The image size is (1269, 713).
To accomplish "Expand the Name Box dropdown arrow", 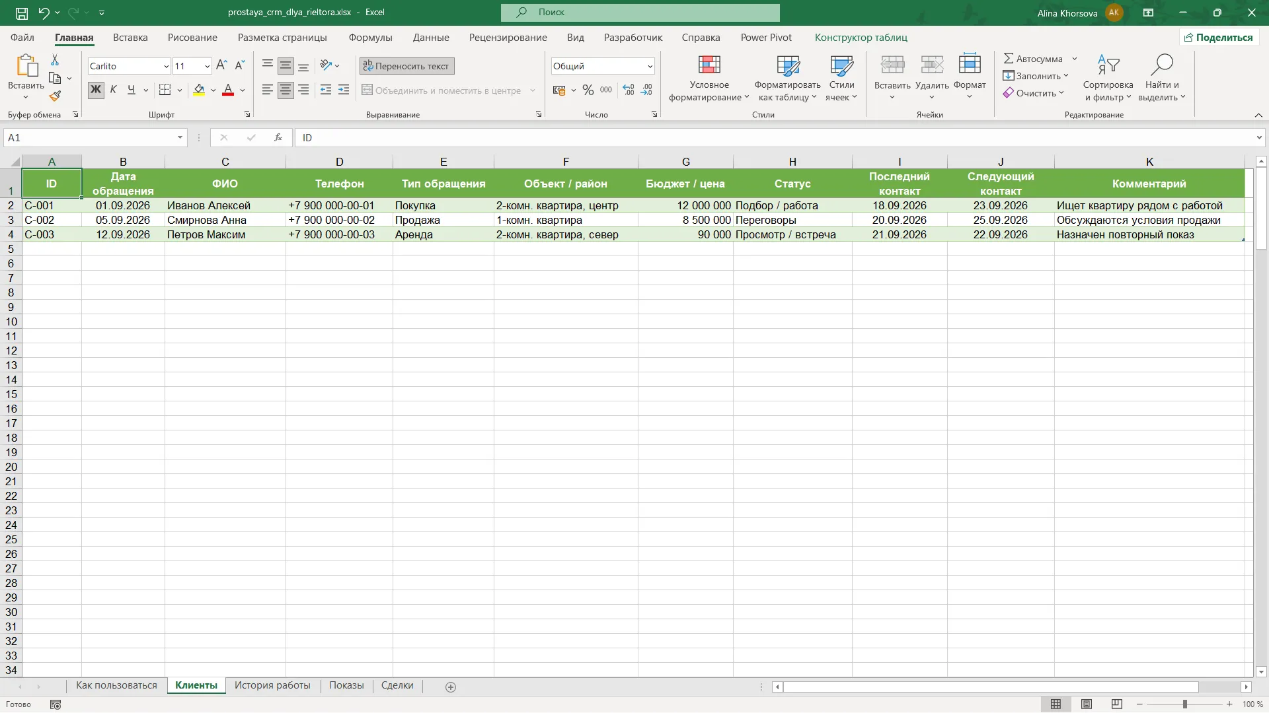I will (180, 138).
